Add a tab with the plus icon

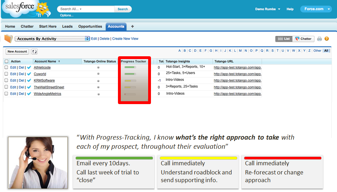pos(132,26)
